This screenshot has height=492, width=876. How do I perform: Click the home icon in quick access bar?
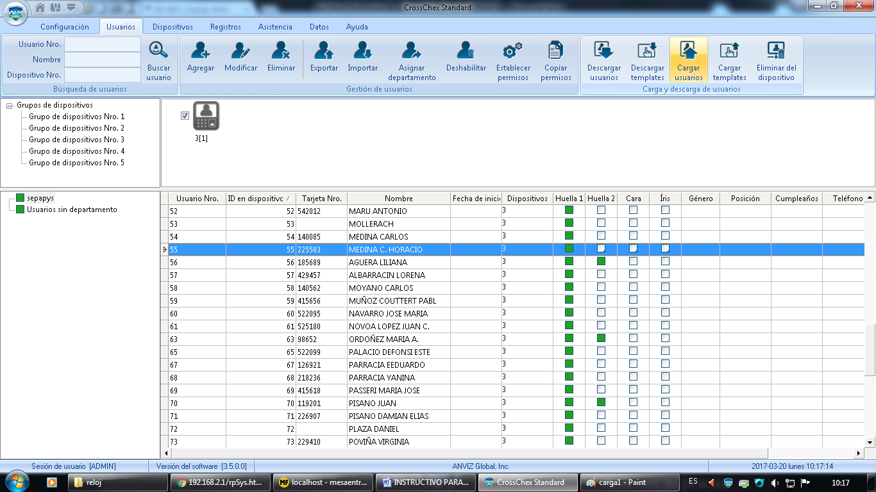click(40, 7)
